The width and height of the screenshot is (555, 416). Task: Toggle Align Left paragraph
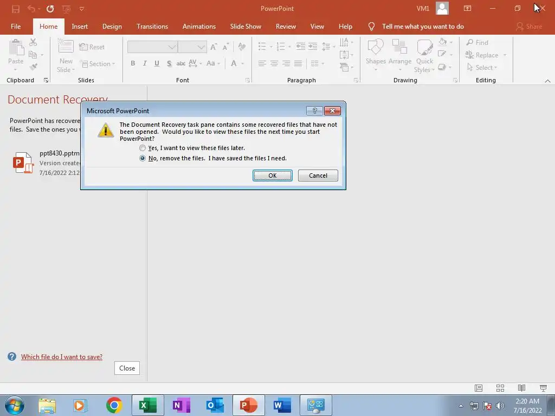tap(262, 63)
